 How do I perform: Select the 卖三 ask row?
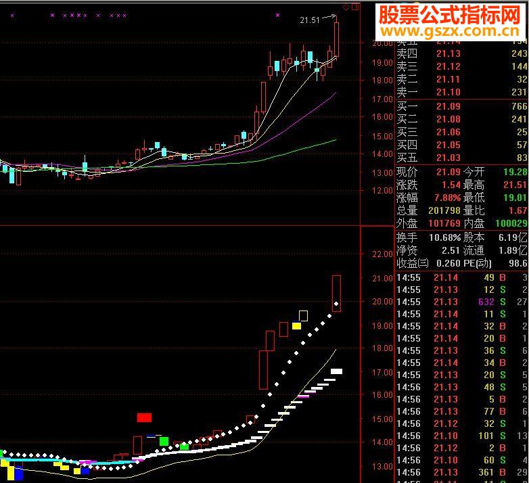click(x=462, y=66)
